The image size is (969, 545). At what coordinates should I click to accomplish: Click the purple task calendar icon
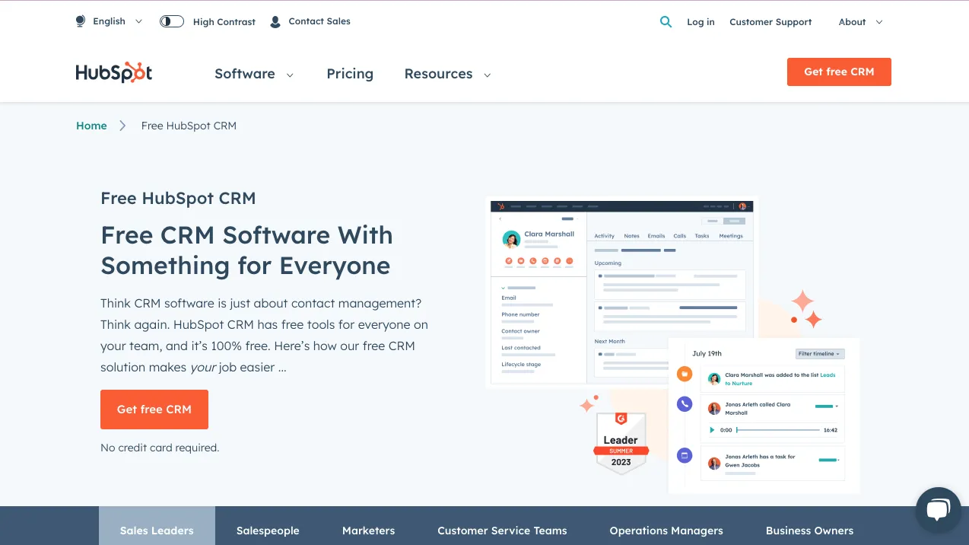coord(685,456)
